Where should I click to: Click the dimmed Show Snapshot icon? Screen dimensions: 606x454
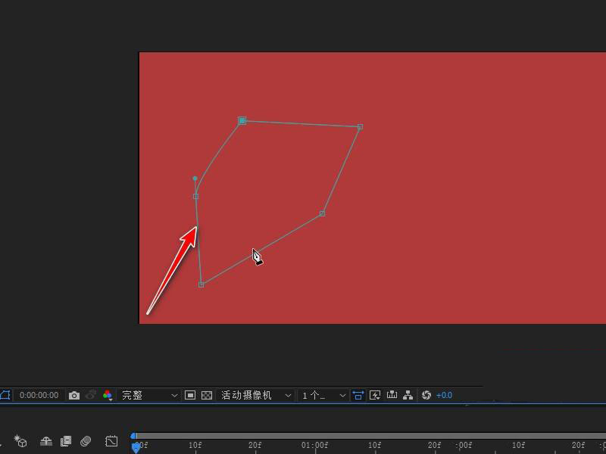91,395
